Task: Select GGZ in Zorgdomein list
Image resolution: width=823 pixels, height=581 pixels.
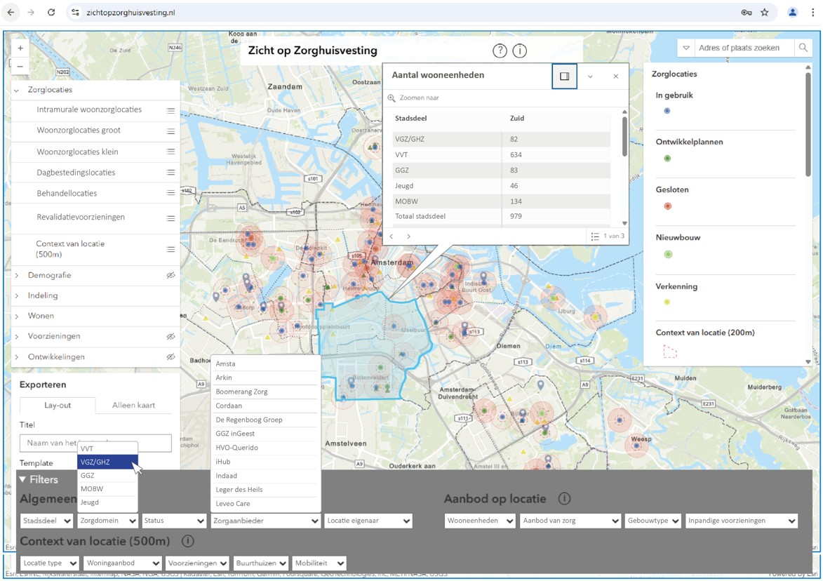Action: (107, 476)
